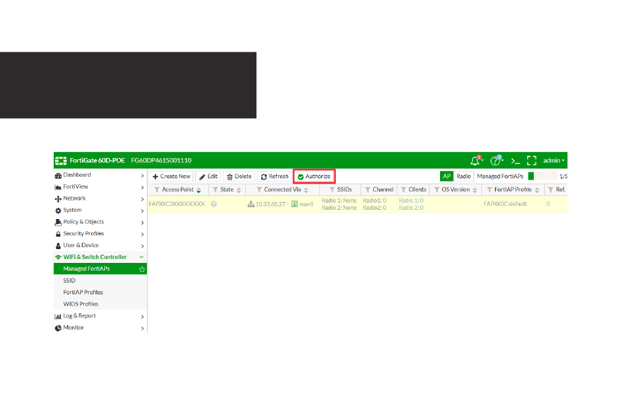
Task: Expand the Security Profiles chevron
Action: pyautogui.click(x=142, y=234)
